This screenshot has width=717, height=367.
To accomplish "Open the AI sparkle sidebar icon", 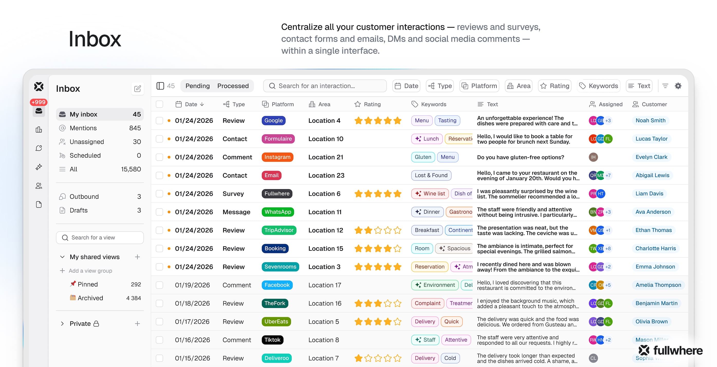I will pos(39,167).
